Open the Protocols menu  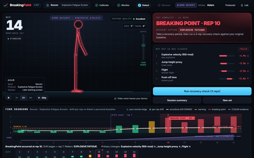tap(230, 5)
